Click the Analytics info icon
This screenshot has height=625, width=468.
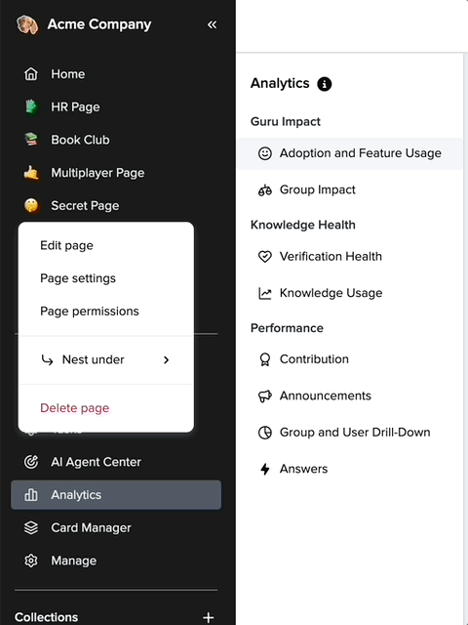coord(324,84)
